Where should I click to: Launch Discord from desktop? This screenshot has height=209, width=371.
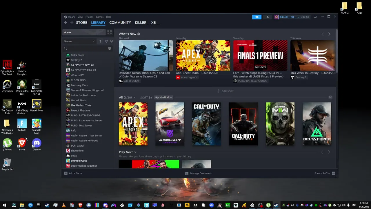(37, 145)
